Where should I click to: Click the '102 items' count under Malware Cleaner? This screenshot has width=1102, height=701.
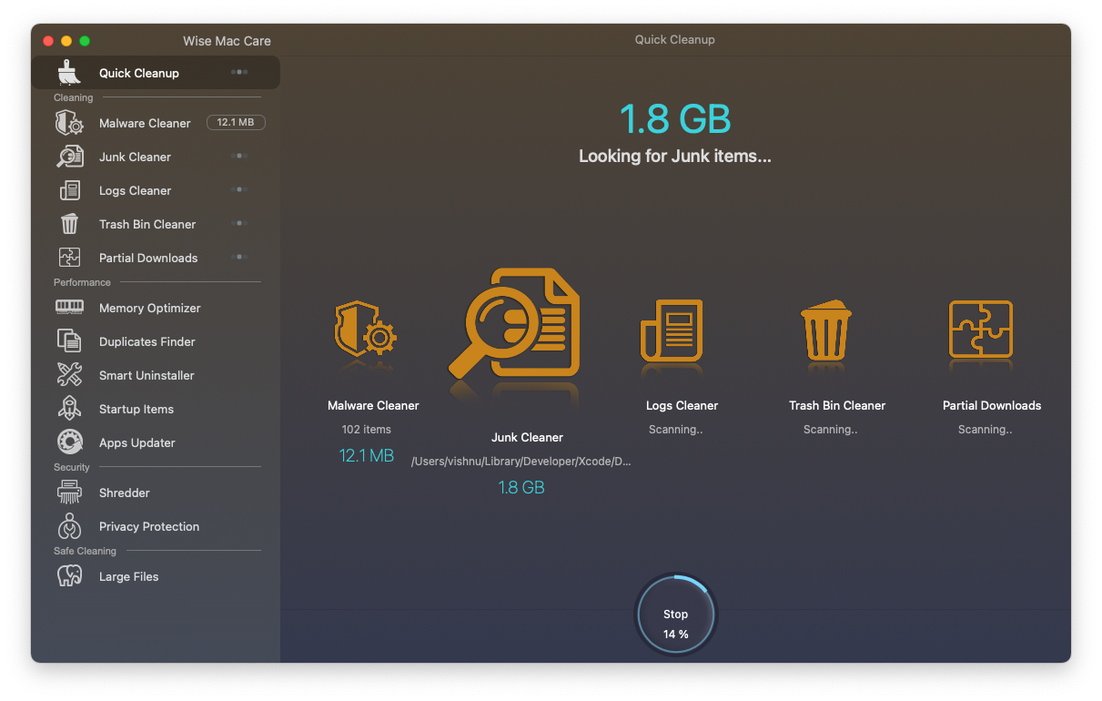[x=367, y=430]
